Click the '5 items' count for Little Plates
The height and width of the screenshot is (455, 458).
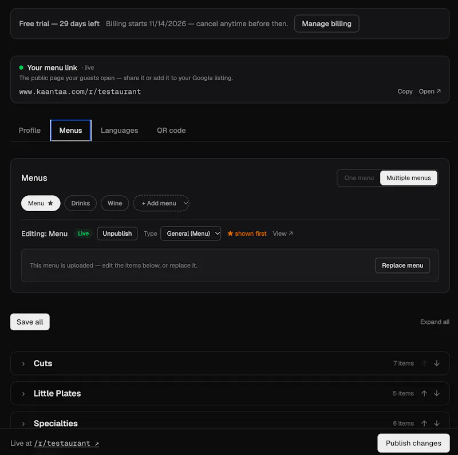pos(403,393)
